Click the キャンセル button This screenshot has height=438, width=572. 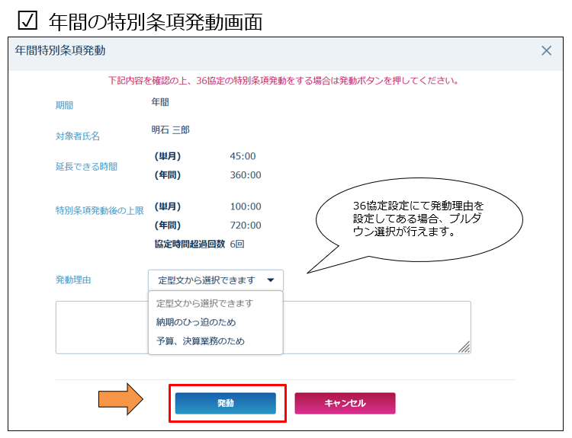tap(345, 403)
